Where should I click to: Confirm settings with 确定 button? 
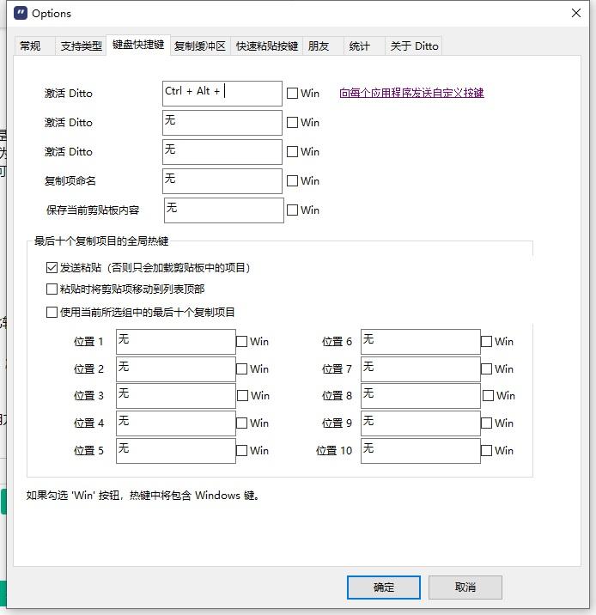(384, 588)
